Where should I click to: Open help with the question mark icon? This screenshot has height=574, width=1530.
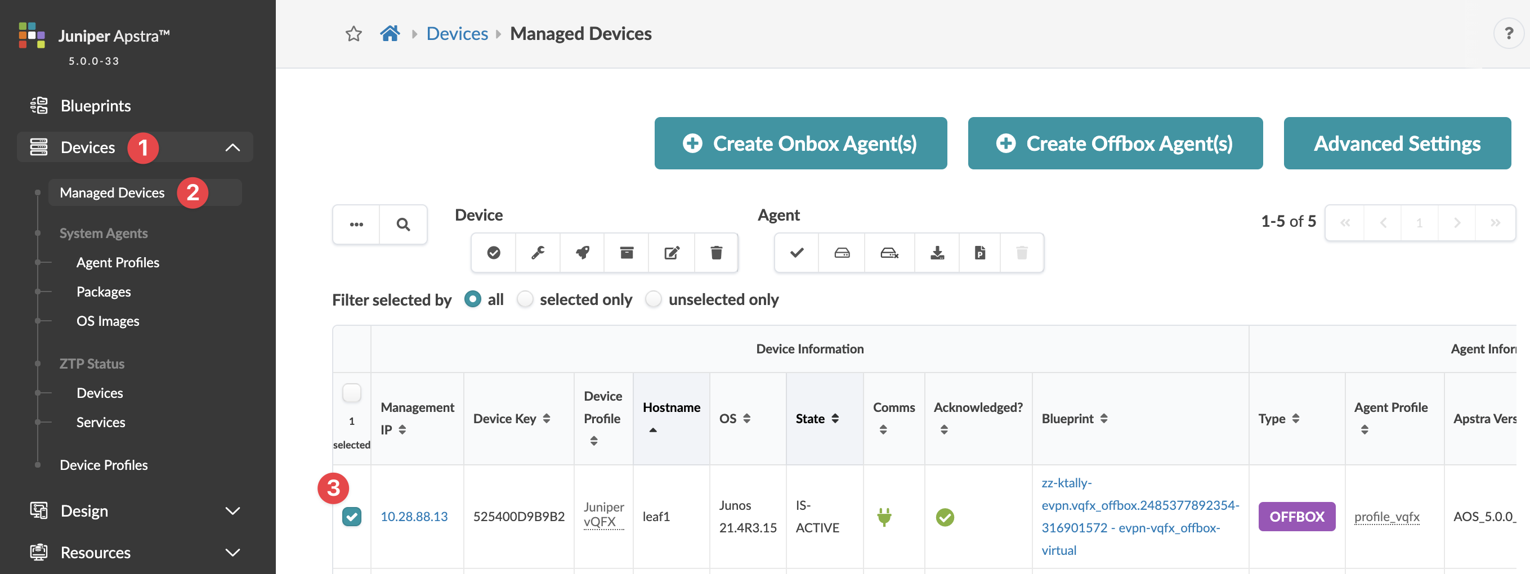tap(1508, 33)
